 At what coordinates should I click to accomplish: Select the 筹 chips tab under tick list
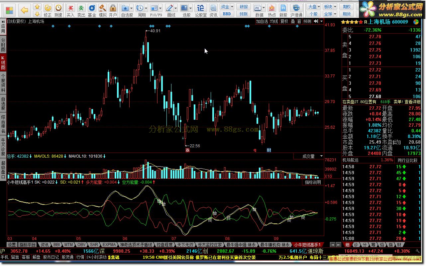pos(373,245)
